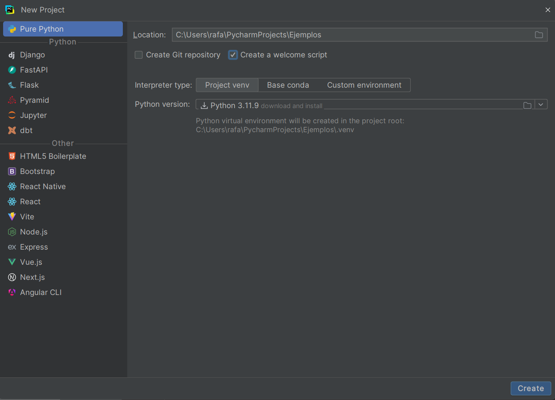
Task: Select the dbt project type
Action: tap(26, 130)
